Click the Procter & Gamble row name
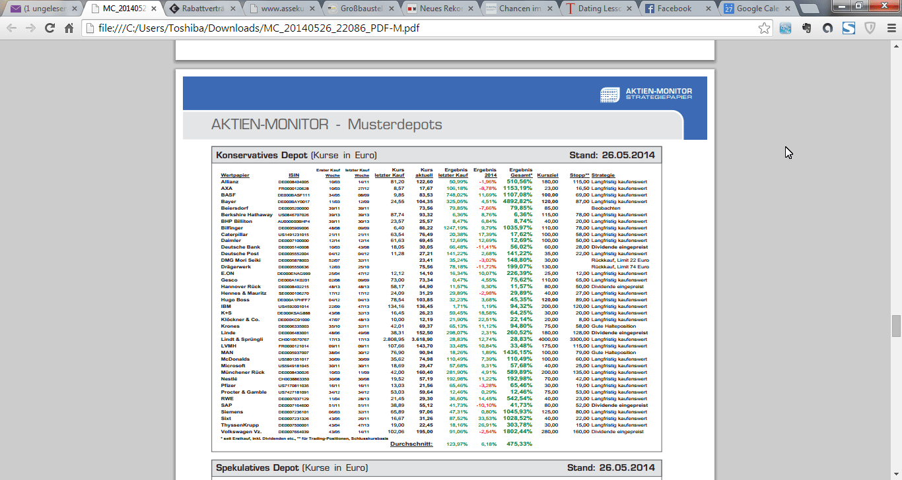902x480 pixels. [x=244, y=392]
